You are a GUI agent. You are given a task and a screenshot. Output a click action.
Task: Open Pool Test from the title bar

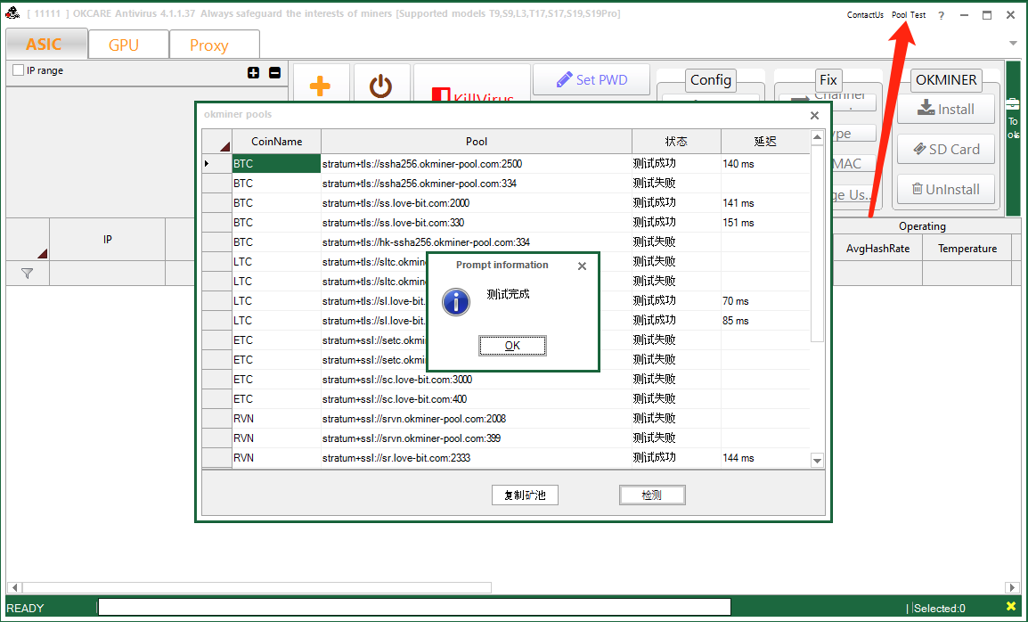pos(908,14)
